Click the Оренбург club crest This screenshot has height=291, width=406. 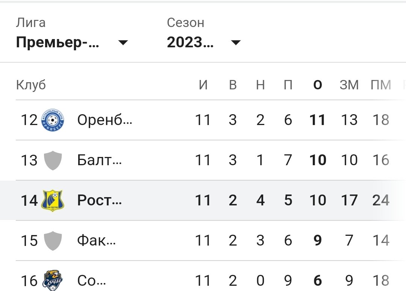pyautogui.click(x=52, y=120)
